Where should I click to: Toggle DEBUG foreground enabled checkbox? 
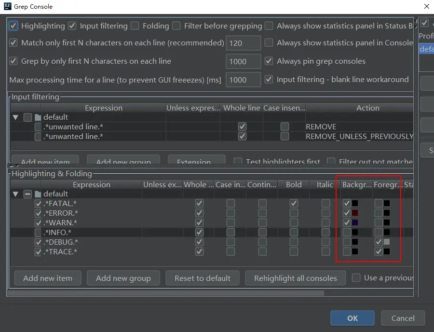[379, 242]
